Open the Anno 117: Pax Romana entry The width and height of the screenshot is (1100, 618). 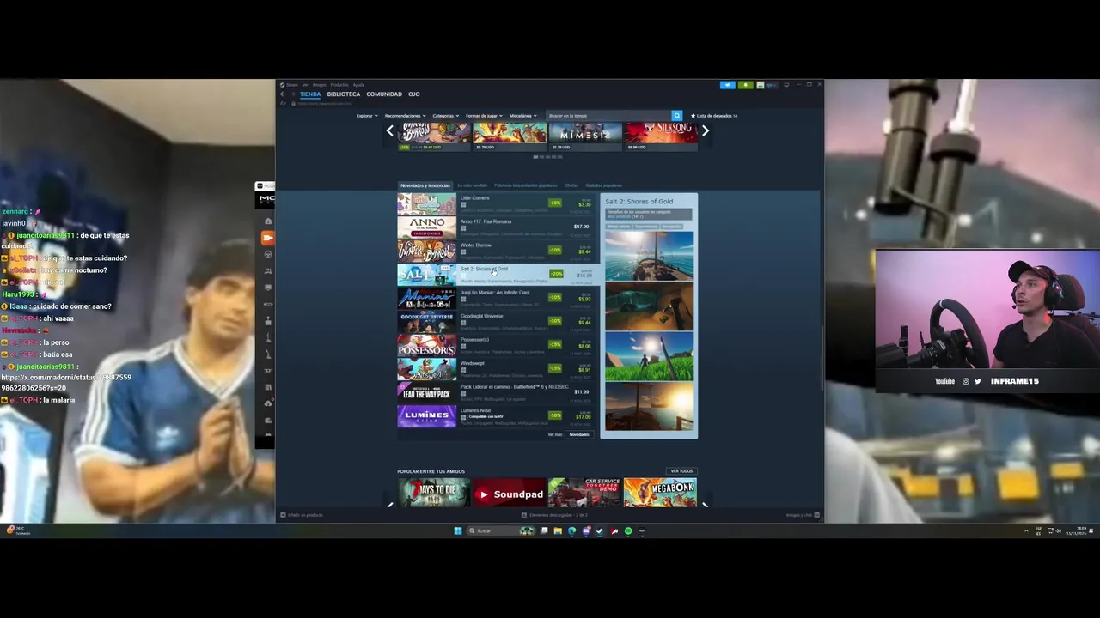(x=495, y=227)
